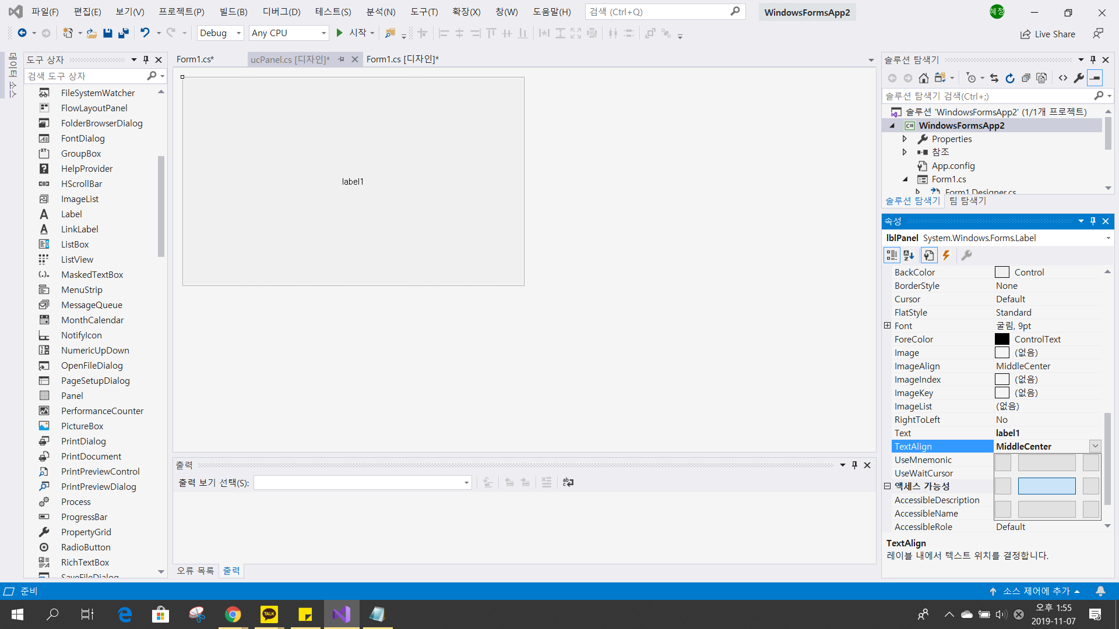Toggle Preview Selected Items in Solution Explorer
1119x629 pixels.
click(x=1095, y=78)
